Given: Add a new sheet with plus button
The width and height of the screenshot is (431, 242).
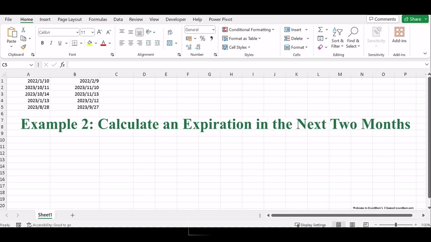Looking at the screenshot, I should point(72,215).
